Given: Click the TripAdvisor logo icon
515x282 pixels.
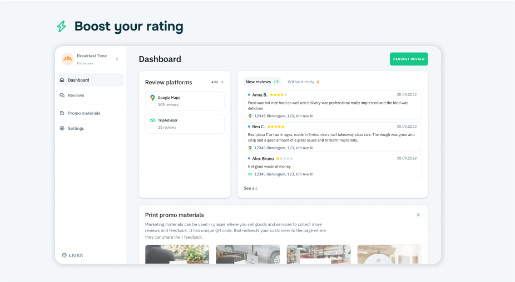Looking at the screenshot, I should pos(152,120).
